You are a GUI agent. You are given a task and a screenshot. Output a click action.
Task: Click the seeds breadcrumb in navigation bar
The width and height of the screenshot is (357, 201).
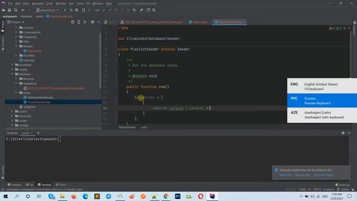coord(39,16)
